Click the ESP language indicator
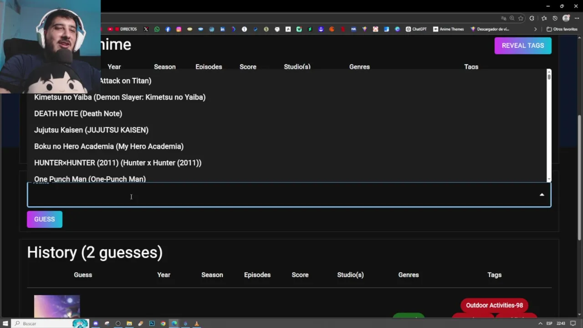Viewport: 583px width, 328px height. tap(549, 323)
